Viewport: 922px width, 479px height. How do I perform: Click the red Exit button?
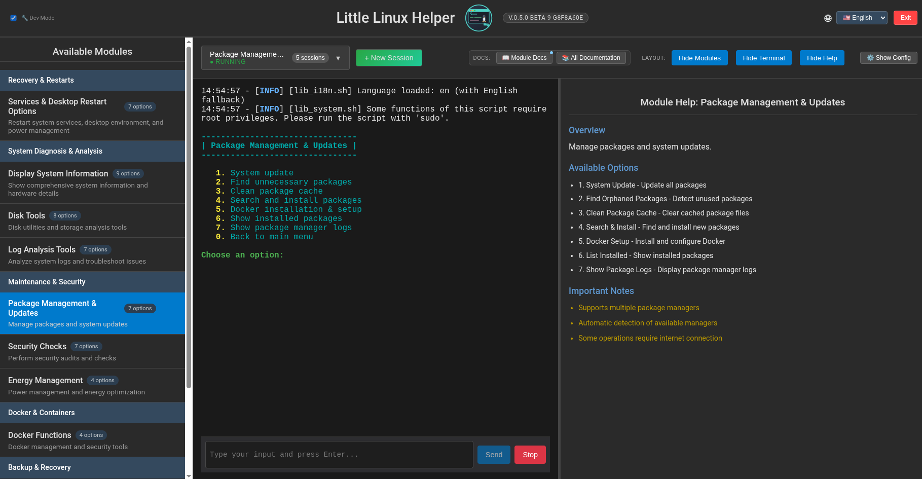point(905,18)
